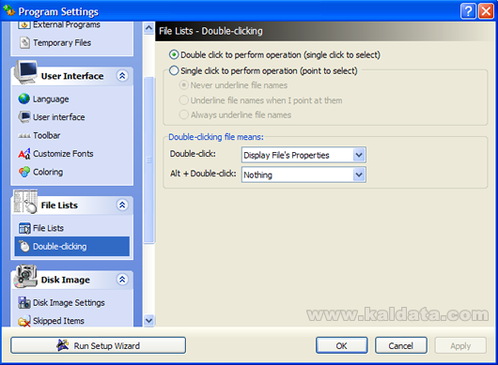Collapse the File Lists section
Screen dimensions: 498x365
click(122, 205)
